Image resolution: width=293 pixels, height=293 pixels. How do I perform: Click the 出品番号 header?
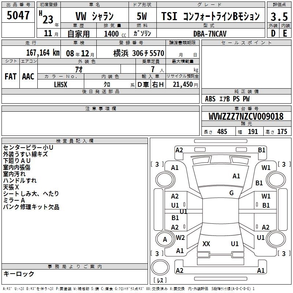tap(18, 5)
